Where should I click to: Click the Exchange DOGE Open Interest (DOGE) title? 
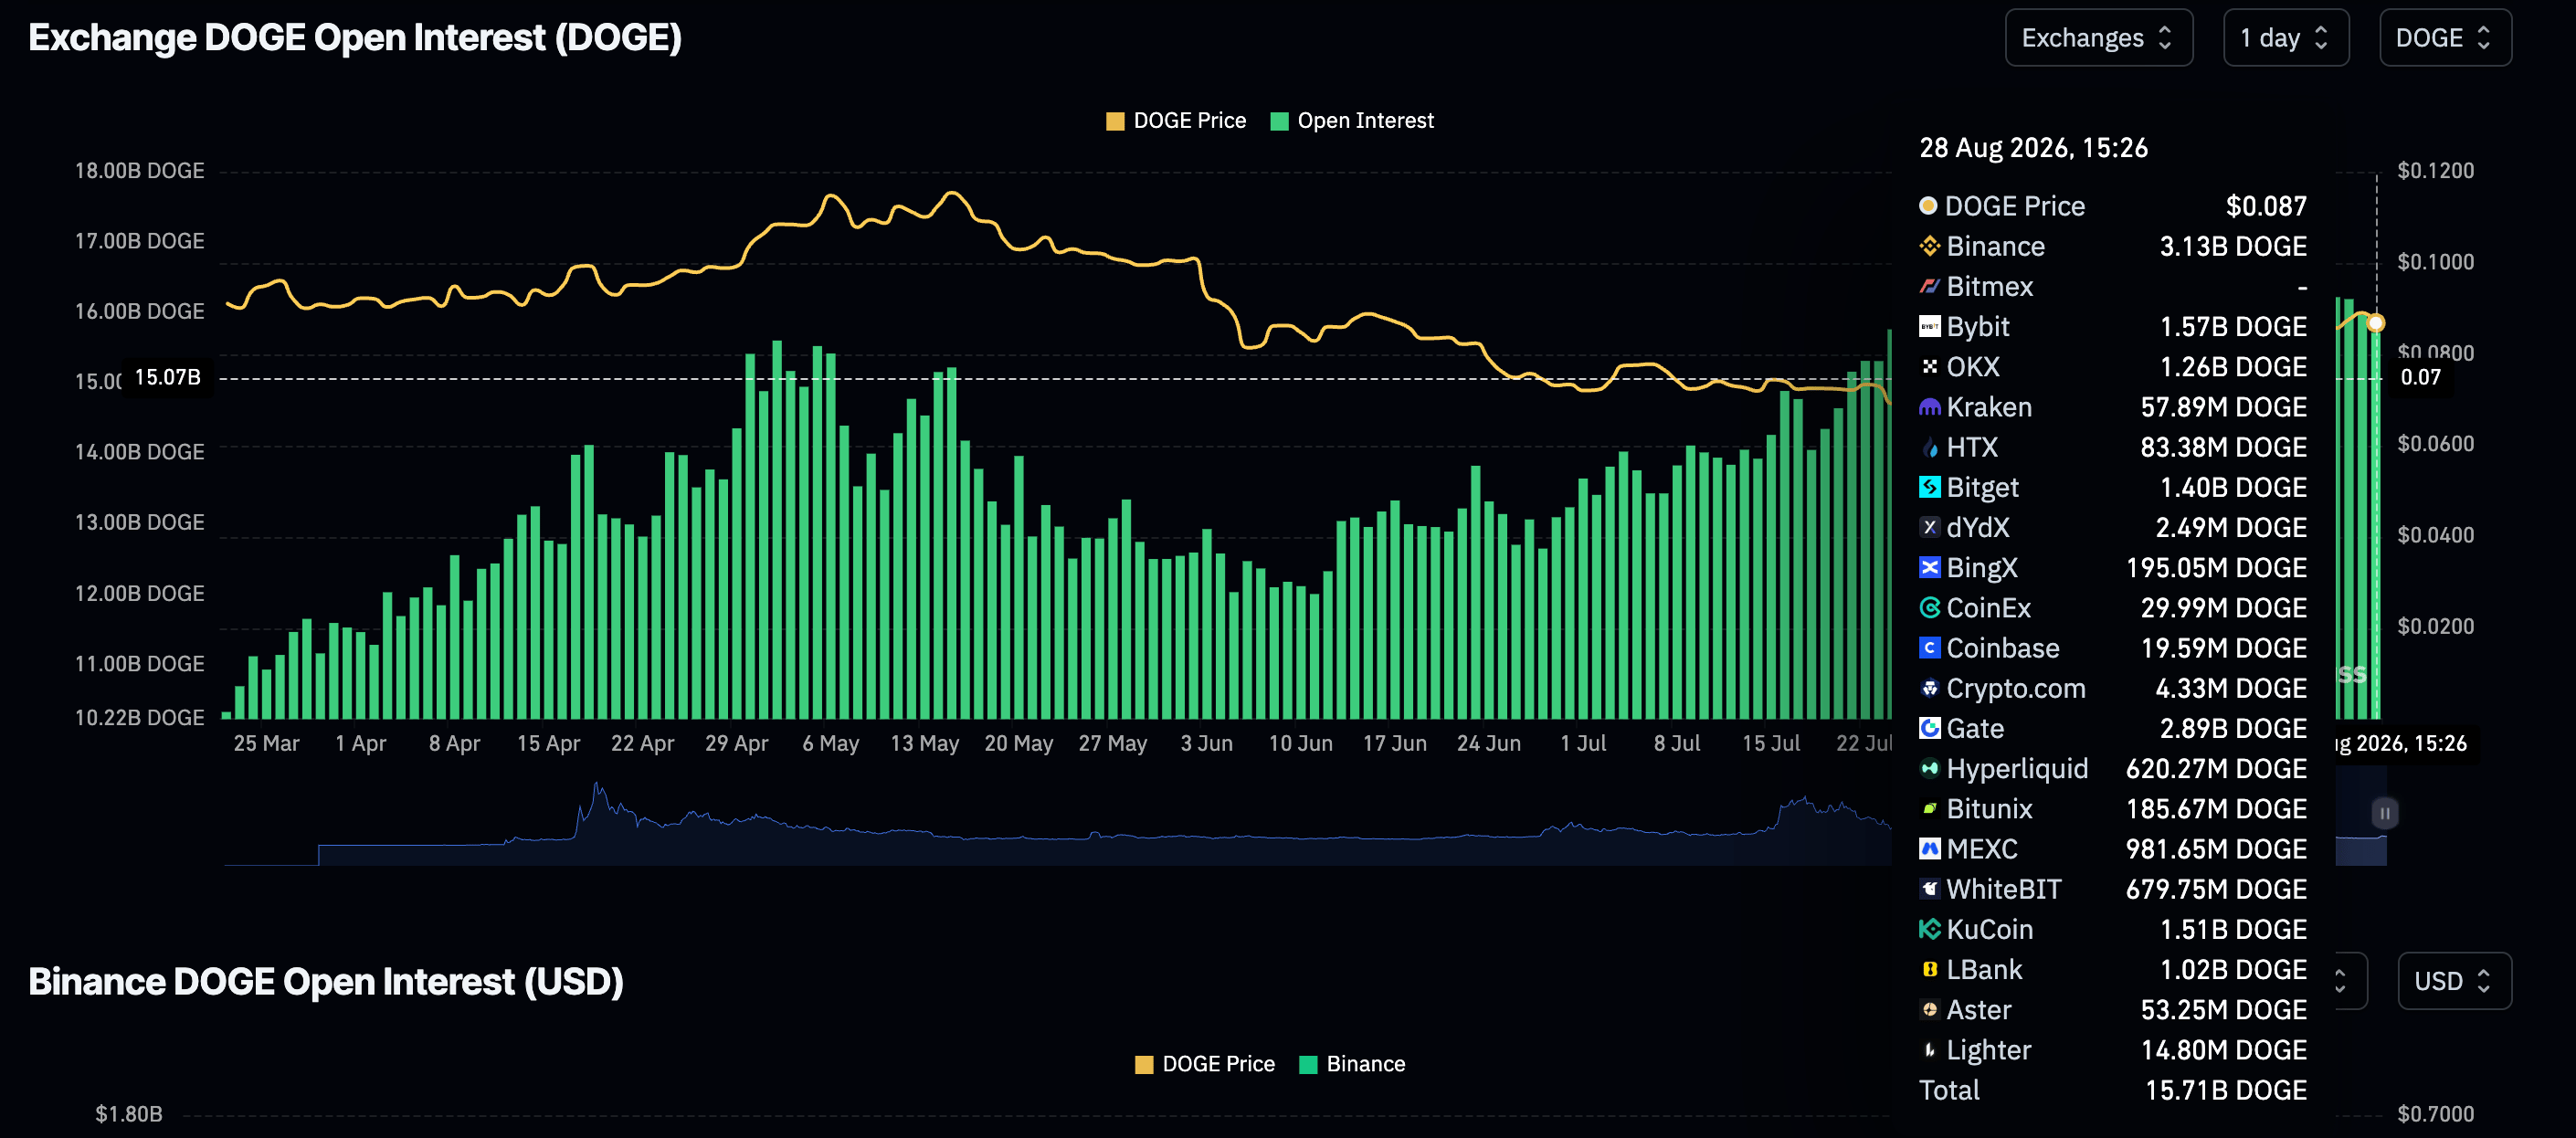[355, 38]
